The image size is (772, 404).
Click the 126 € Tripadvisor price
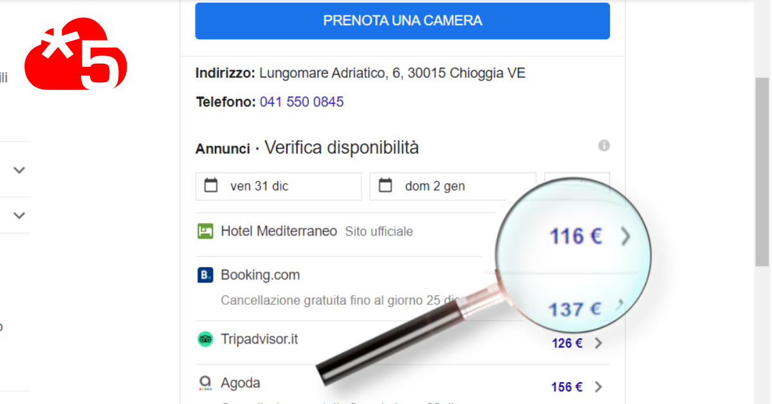point(567,344)
